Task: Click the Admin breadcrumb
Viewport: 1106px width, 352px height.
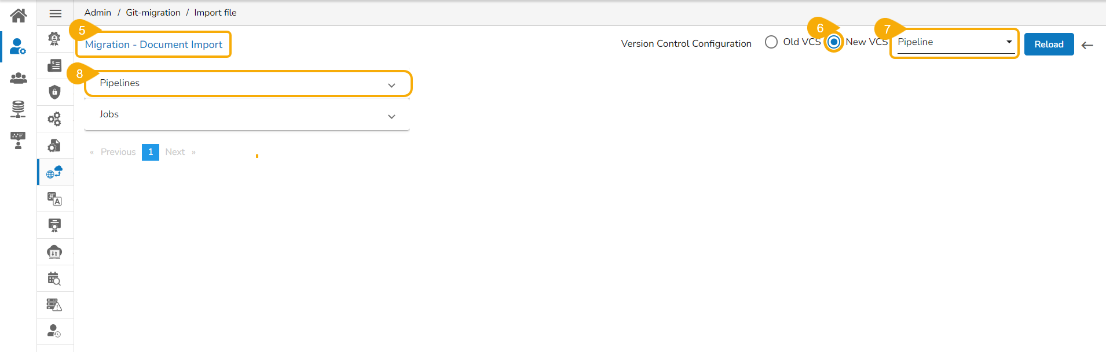Action: pyautogui.click(x=98, y=13)
